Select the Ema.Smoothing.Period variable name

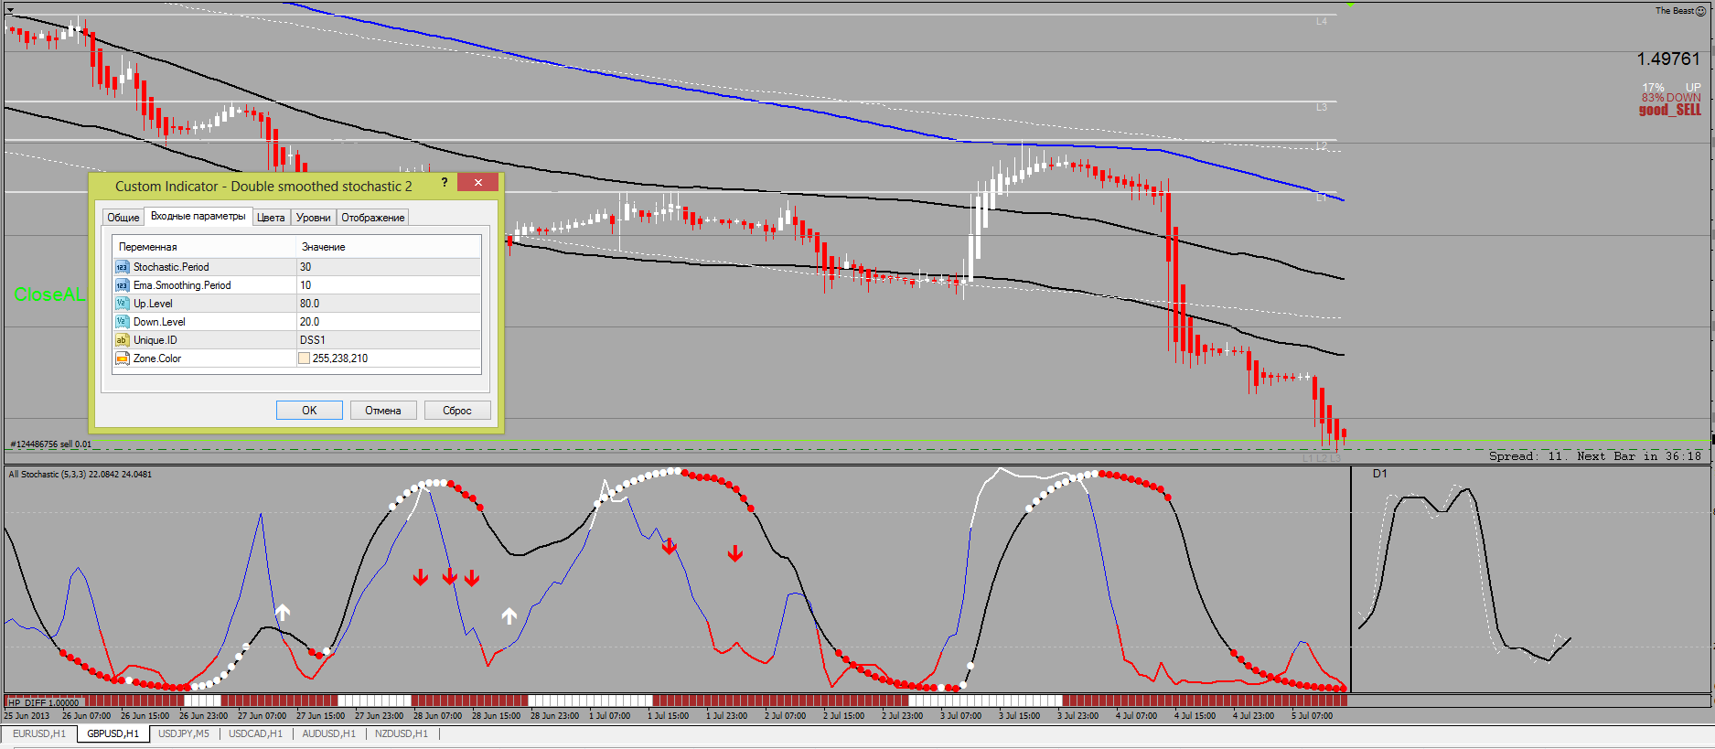pyautogui.click(x=182, y=285)
